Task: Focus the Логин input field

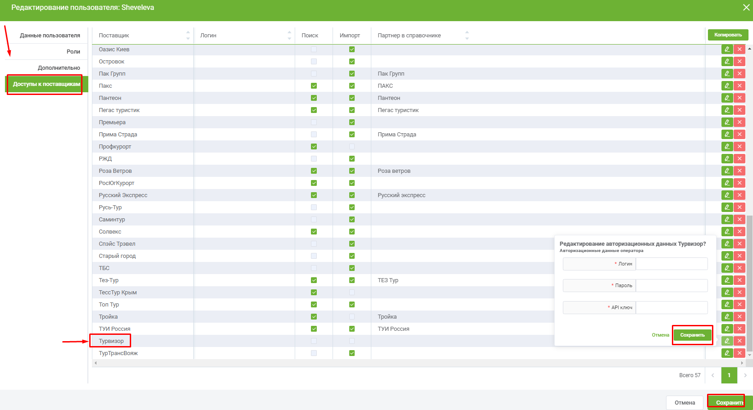Action: coord(671,264)
